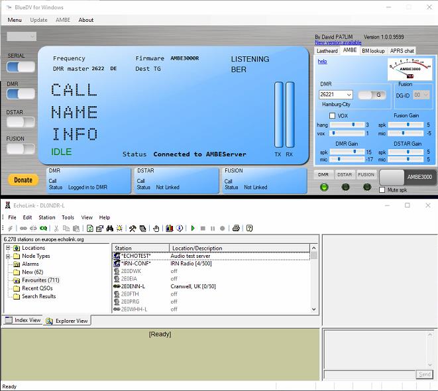
Task: Adjust the DMR Gain spk slider
Action: coord(347,152)
